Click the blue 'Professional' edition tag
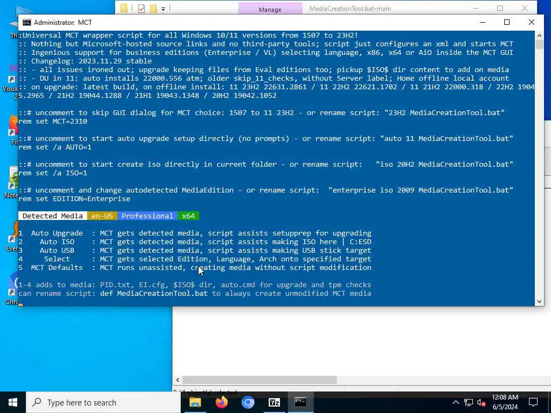The image size is (551, 413). [147, 216]
